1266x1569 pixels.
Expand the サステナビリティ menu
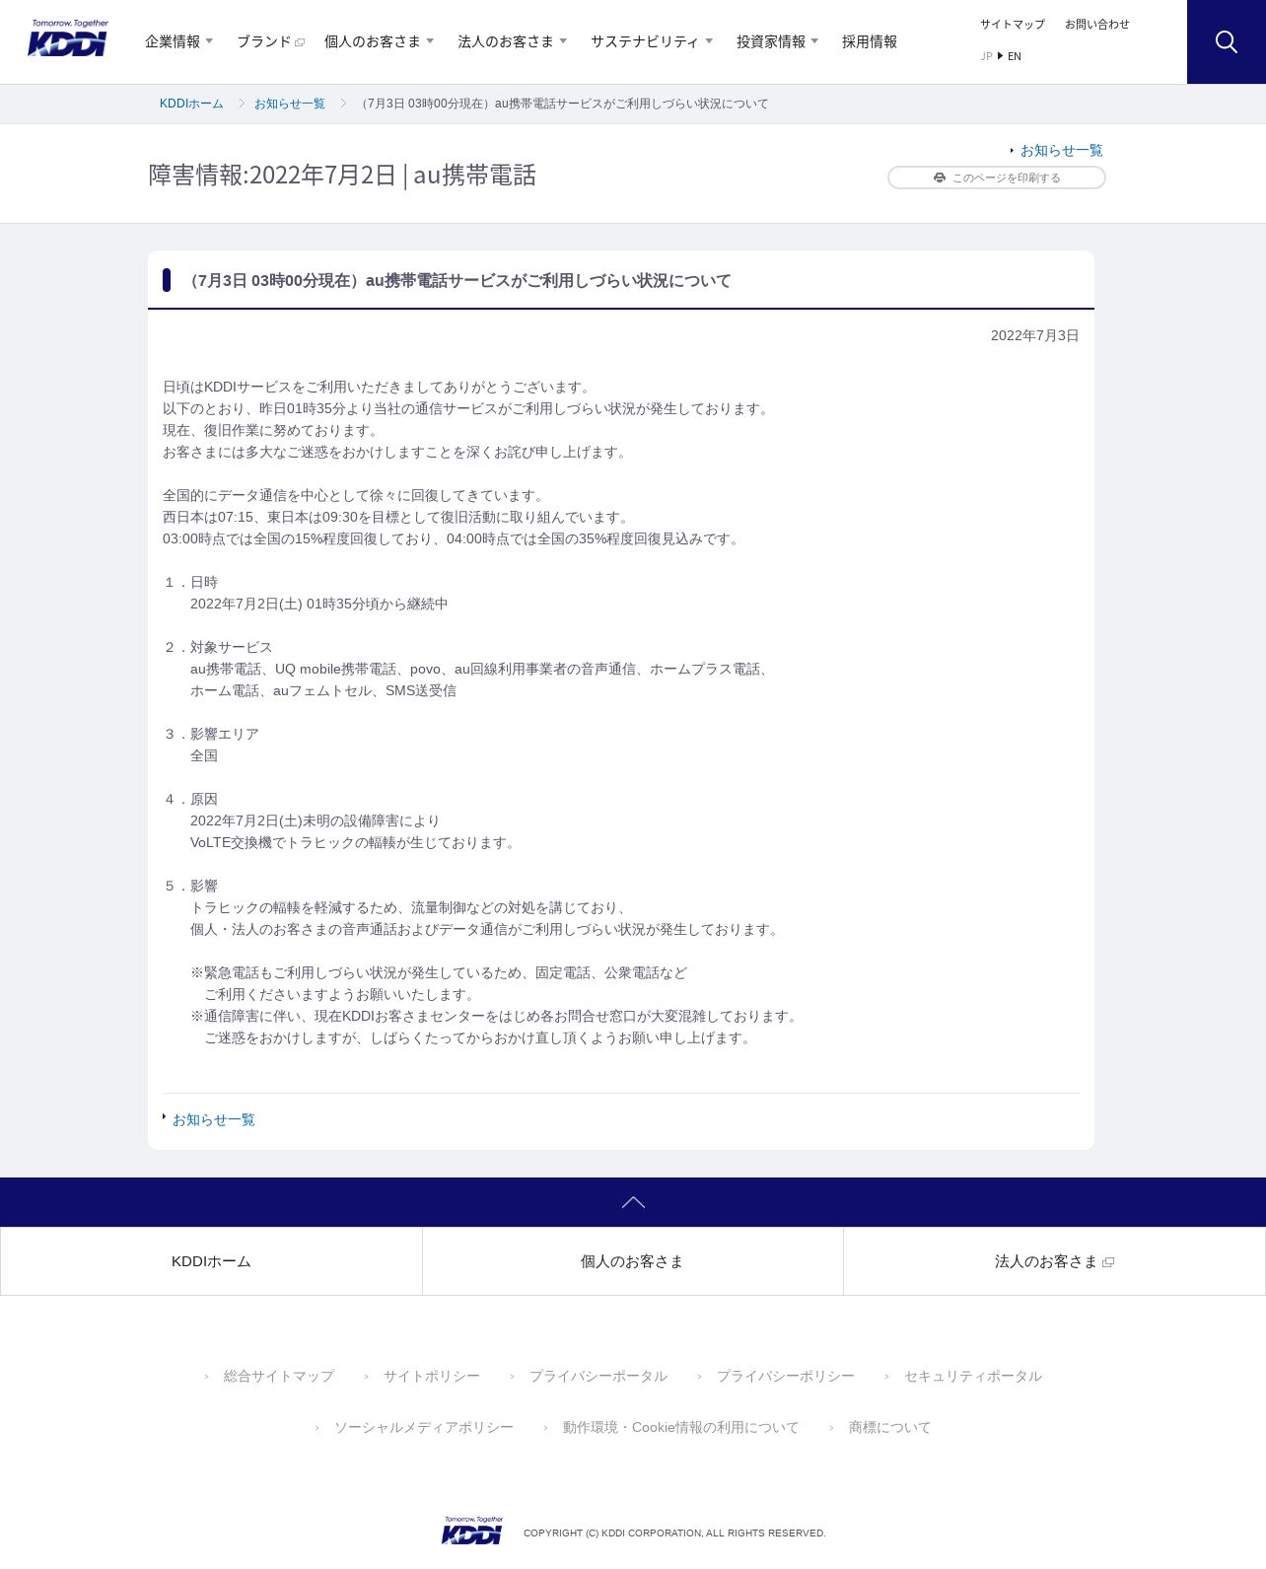[652, 41]
